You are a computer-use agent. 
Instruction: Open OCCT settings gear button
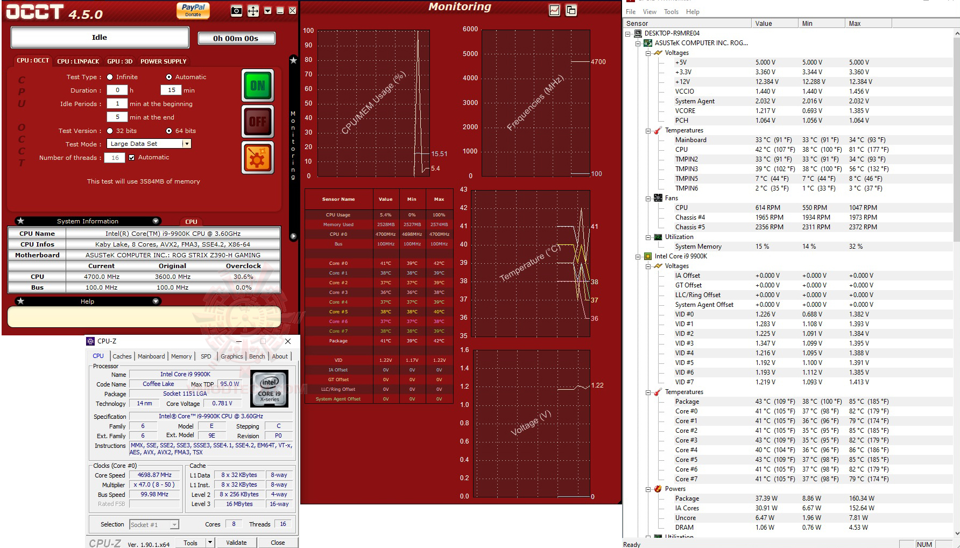click(258, 158)
